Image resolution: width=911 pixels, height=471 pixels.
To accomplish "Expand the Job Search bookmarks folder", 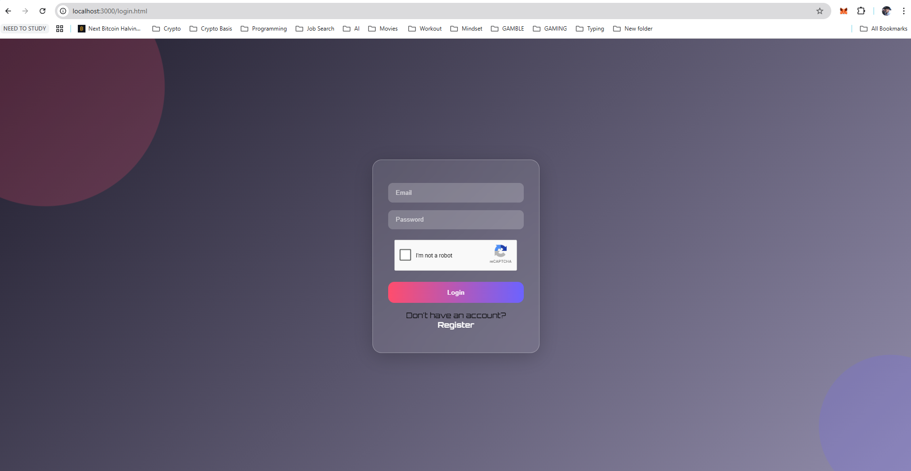I will coord(315,29).
